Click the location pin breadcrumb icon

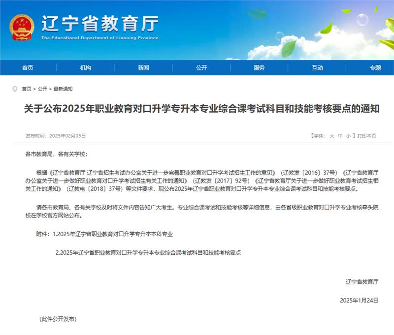point(15,89)
